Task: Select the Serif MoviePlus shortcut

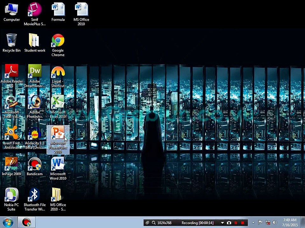Action: click(x=35, y=14)
